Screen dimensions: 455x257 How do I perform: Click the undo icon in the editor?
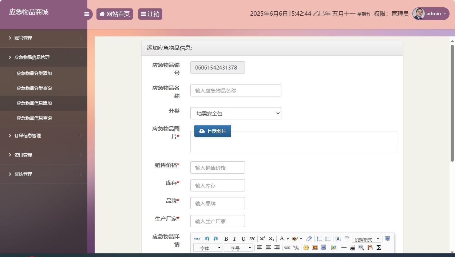point(207,239)
